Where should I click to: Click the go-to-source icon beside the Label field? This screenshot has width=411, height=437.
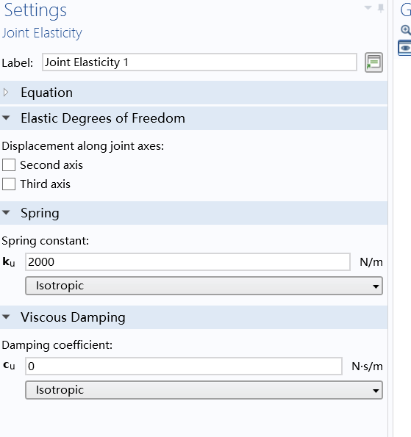tap(374, 62)
